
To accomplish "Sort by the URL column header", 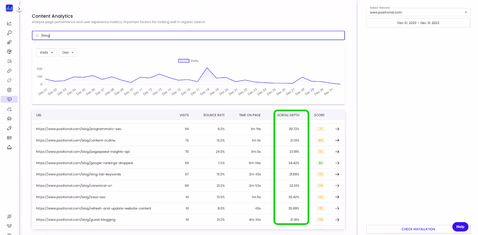I will pyautogui.click(x=39, y=115).
